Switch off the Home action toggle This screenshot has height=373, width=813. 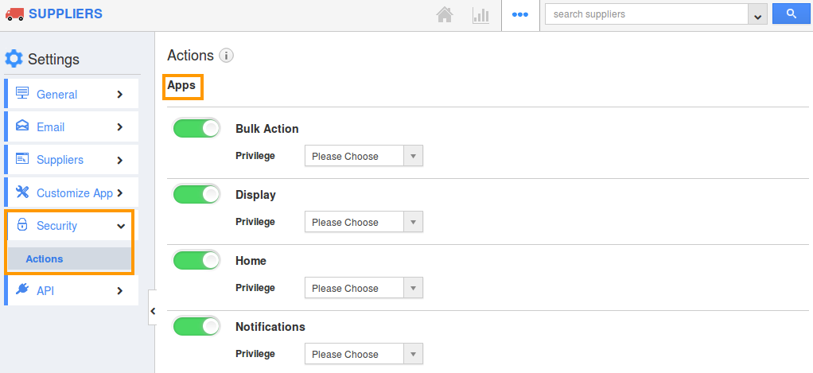pos(196,260)
